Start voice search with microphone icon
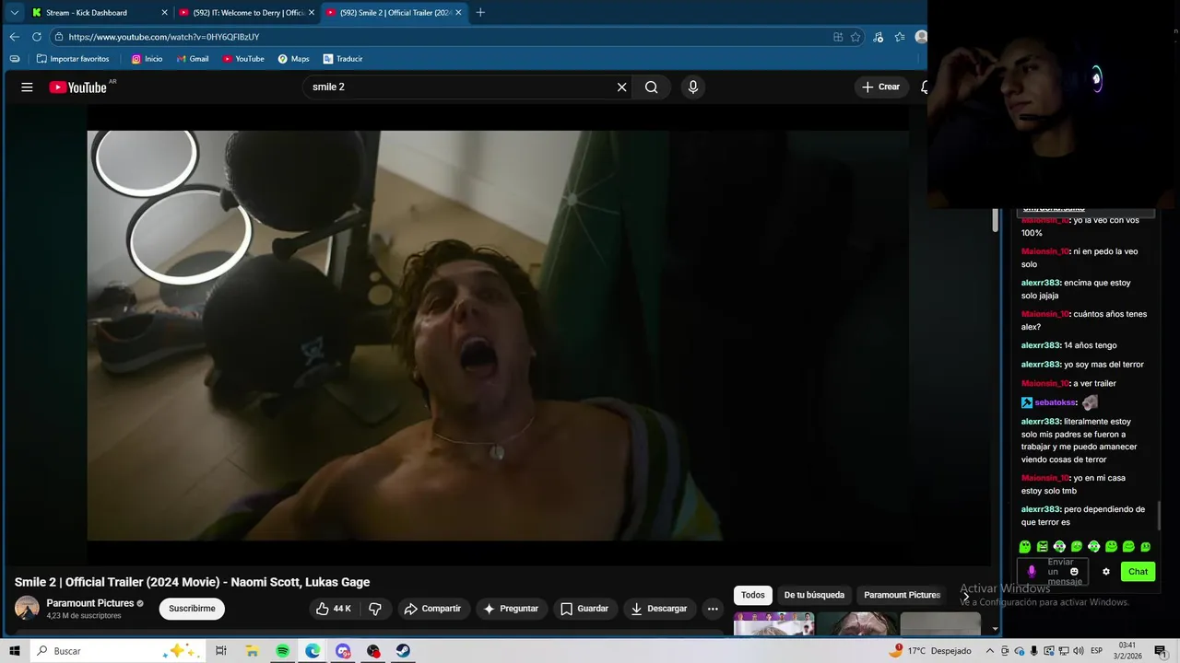 coord(693,87)
